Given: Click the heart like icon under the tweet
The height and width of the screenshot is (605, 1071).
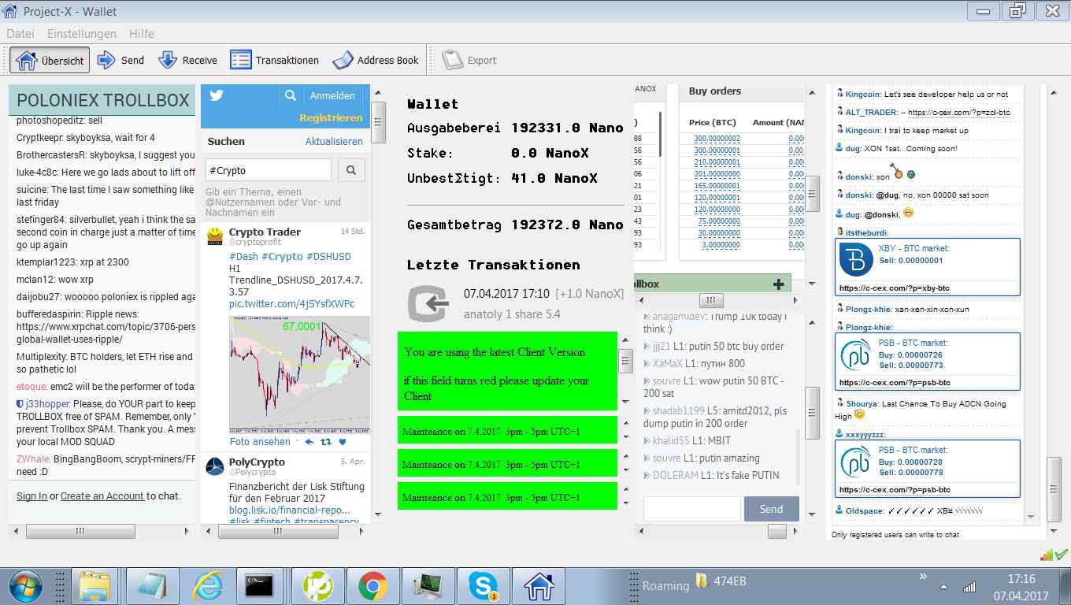Looking at the screenshot, I should [343, 442].
